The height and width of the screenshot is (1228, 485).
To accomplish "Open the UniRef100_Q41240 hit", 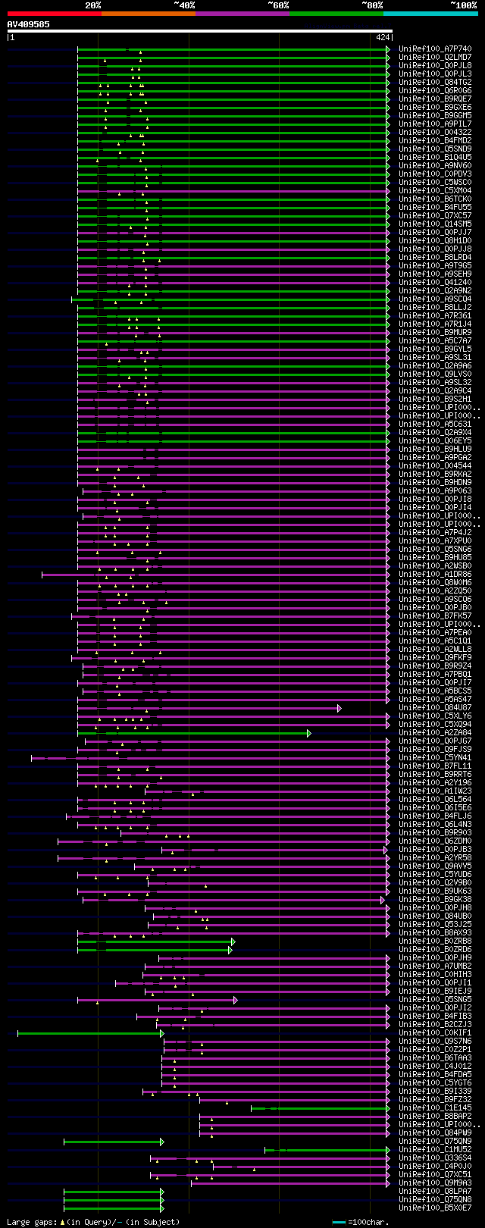I will click(x=435, y=282).
